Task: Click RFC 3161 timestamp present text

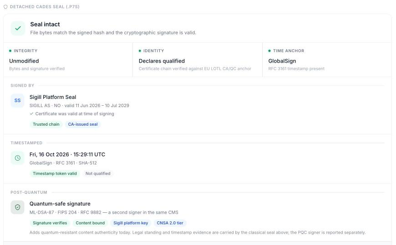Action: pos(296,69)
